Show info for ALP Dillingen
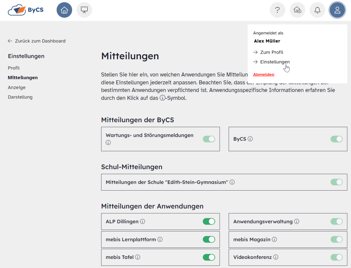This screenshot has width=351, height=268. pos(142,222)
